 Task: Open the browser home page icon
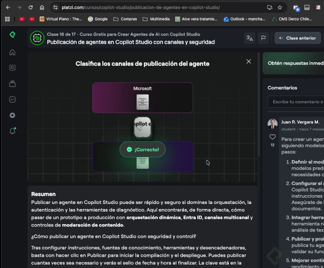point(42,8)
